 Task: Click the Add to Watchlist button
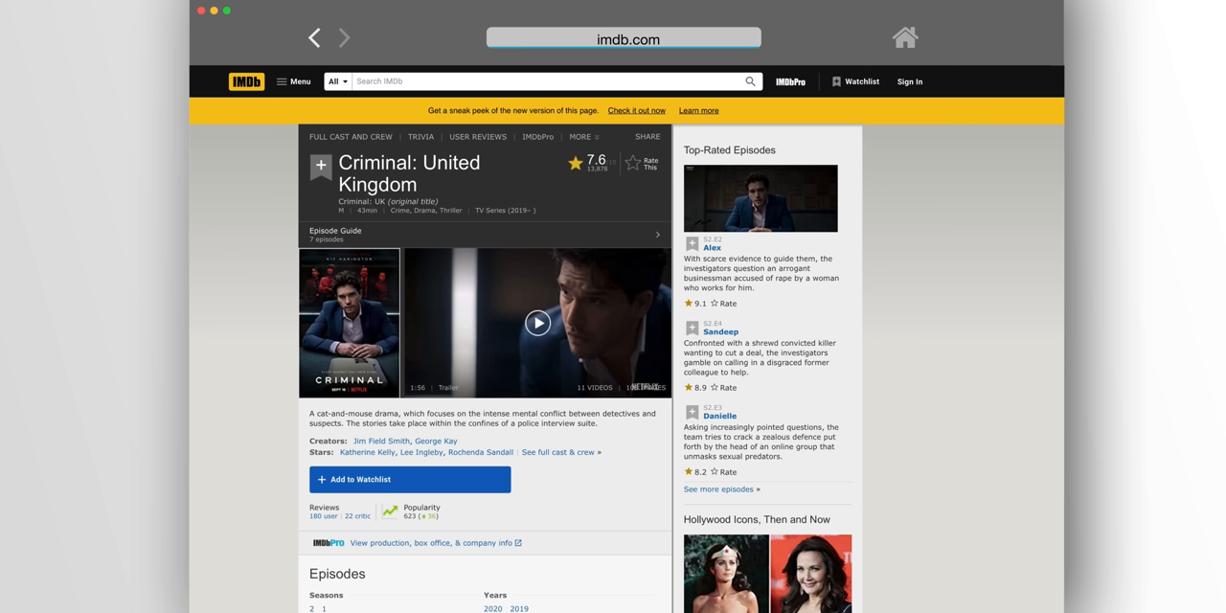[x=410, y=479]
